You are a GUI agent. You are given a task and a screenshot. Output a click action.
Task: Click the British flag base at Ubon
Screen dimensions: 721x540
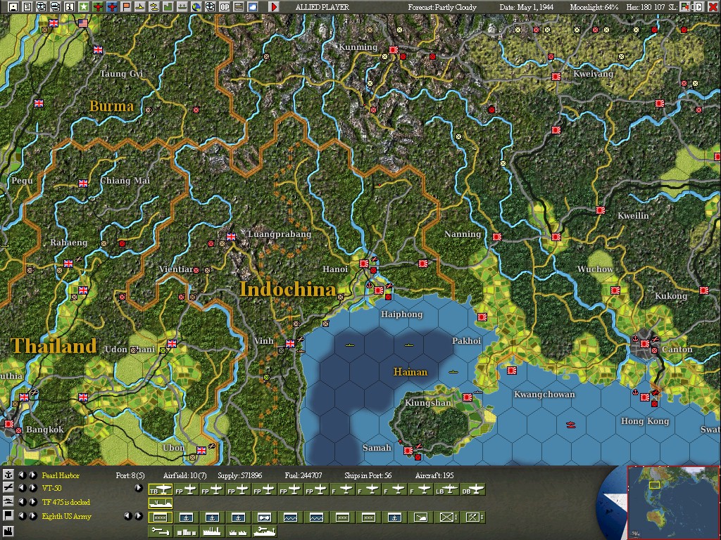coord(201,451)
